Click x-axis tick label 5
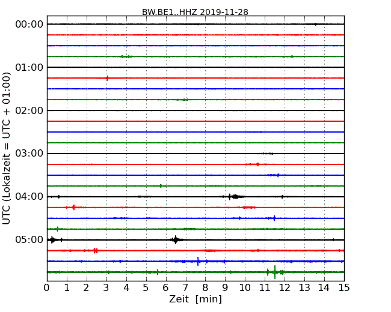The height and width of the screenshot is (312, 391). [x=146, y=288]
